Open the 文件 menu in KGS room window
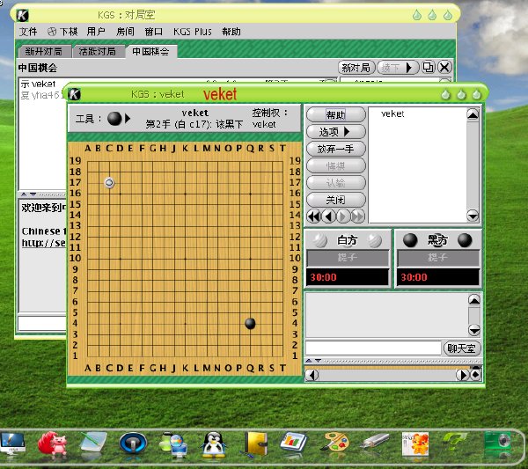The height and width of the screenshot is (469, 528). [28, 32]
